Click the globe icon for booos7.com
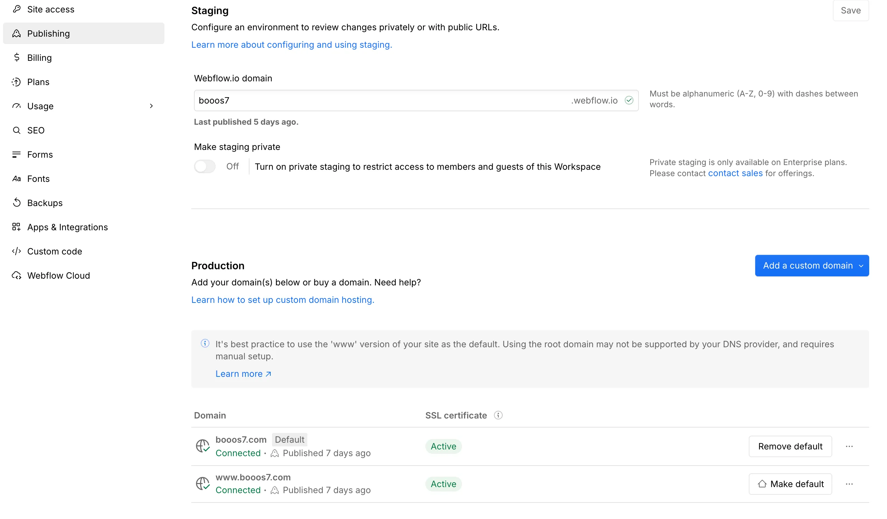Image resolution: width=887 pixels, height=519 pixels. pyautogui.click(x=203, y=446)
